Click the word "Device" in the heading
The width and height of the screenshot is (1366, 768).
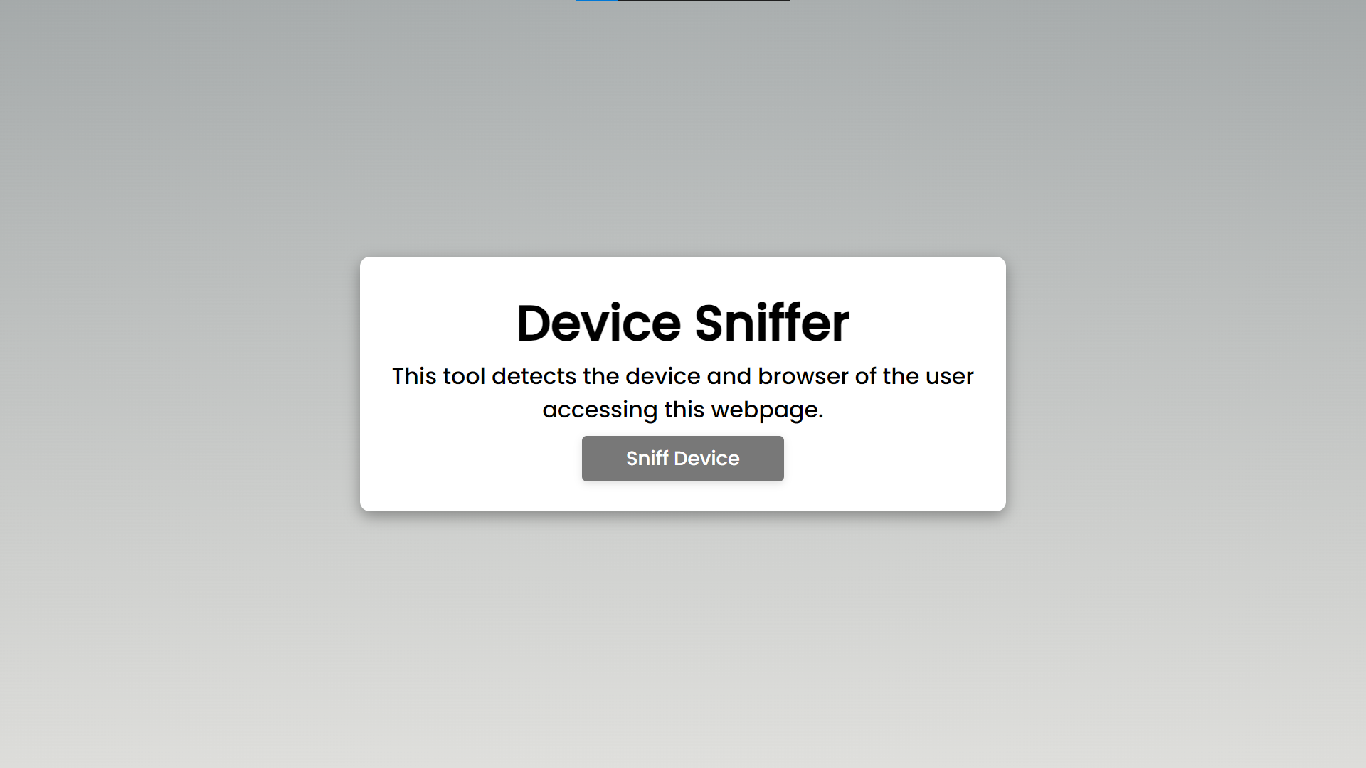[x=599, y=323]
